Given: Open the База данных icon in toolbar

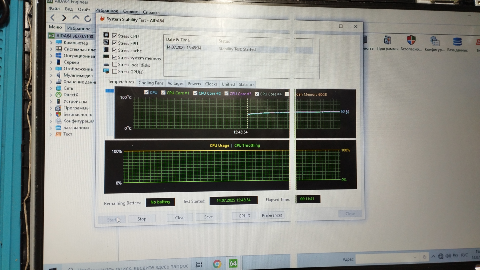Looking at the screenshot, I should click(457, 42).
